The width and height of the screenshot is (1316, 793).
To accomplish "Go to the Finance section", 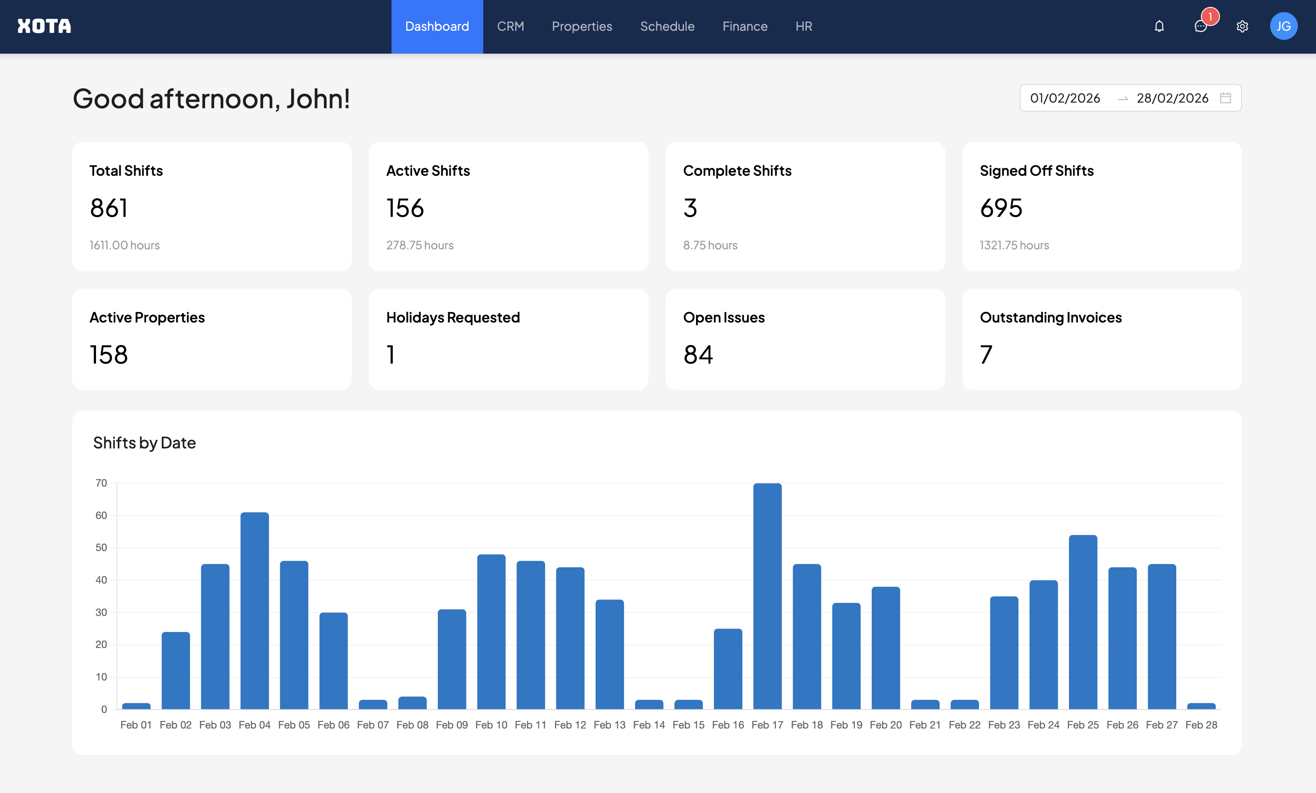I will 745,26.
